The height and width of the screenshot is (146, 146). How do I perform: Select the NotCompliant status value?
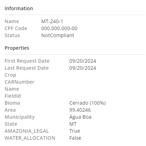pos(58,35)
